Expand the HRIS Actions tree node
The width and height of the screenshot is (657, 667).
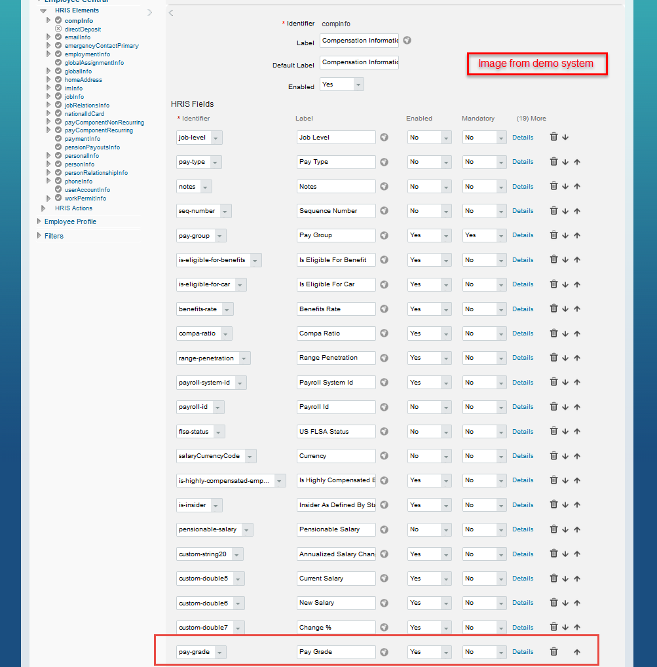coord(43,208)
